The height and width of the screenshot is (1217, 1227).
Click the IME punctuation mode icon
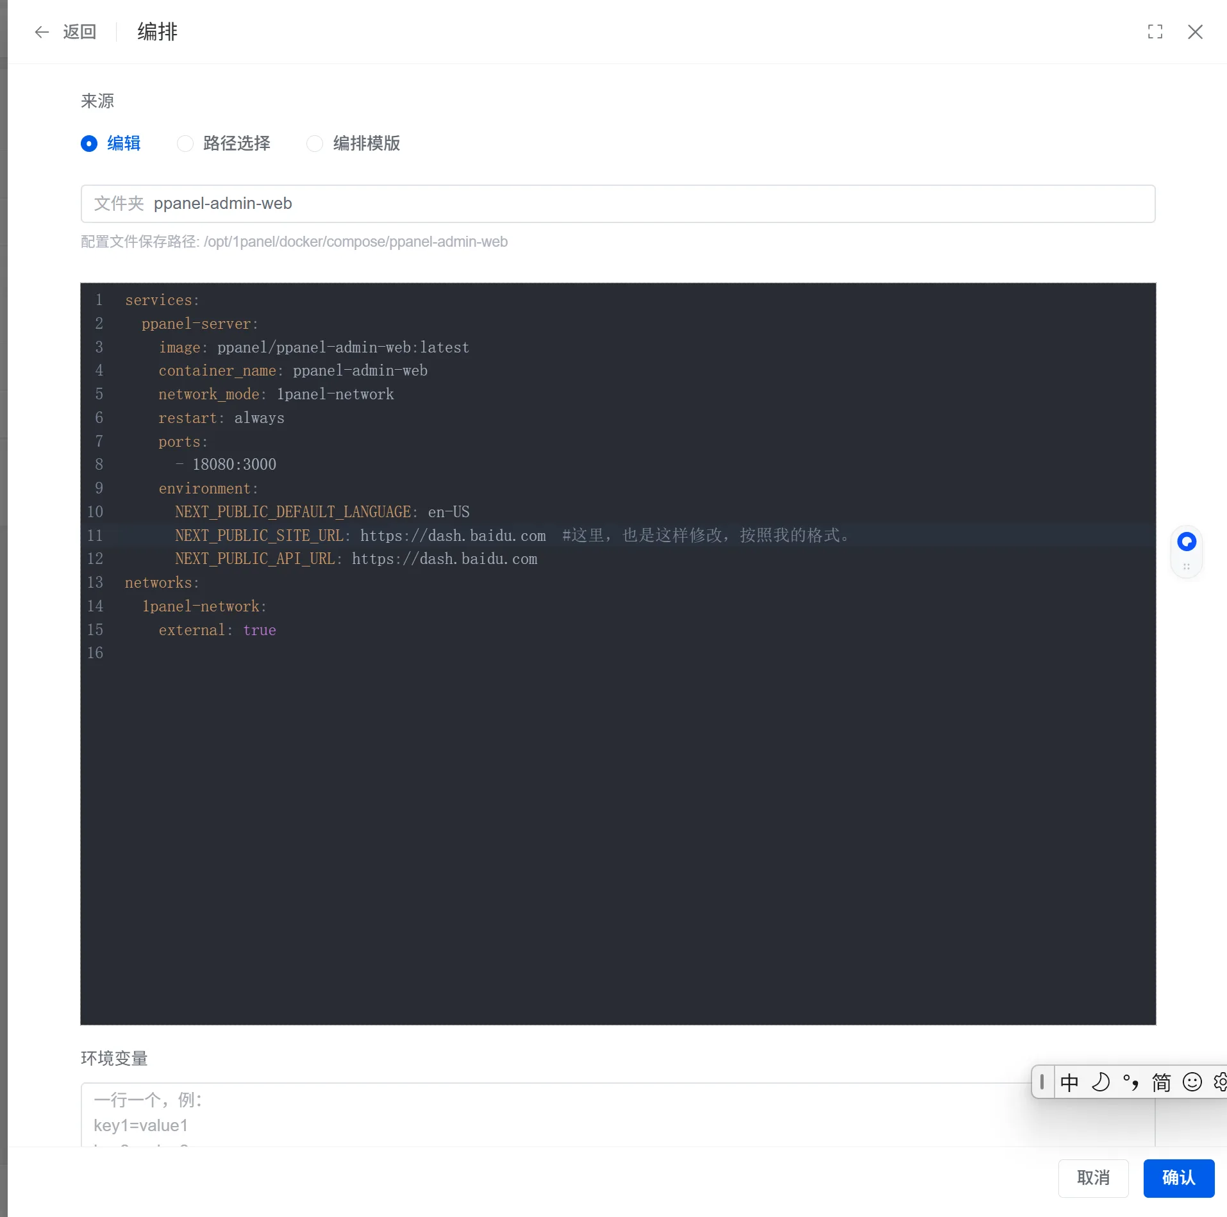(1131, 1082)
